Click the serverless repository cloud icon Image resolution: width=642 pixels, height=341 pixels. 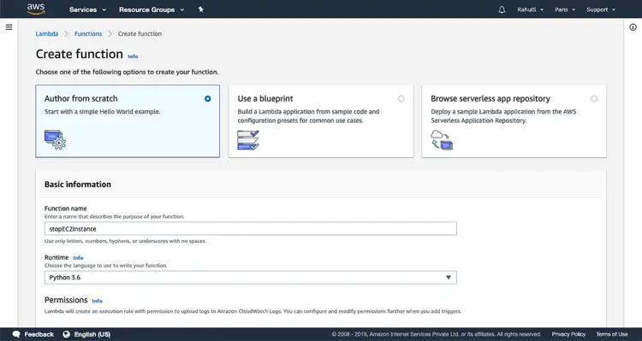(x=442, y=140)
